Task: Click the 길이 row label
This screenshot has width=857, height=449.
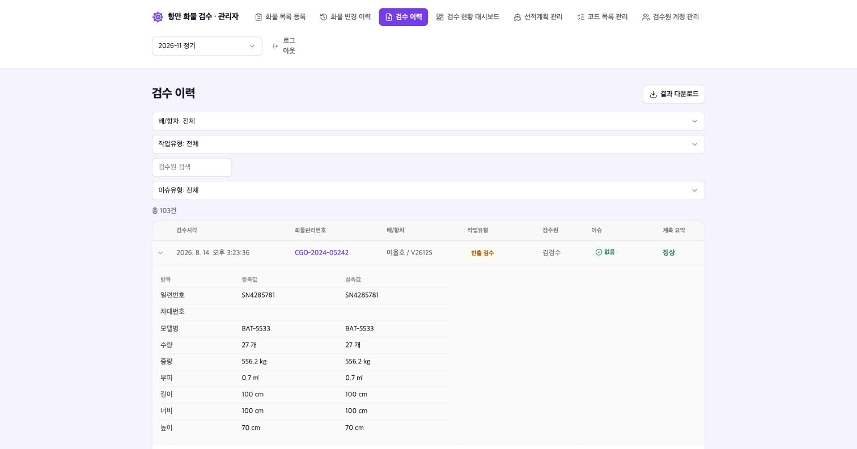Action: tap(166, 395)
